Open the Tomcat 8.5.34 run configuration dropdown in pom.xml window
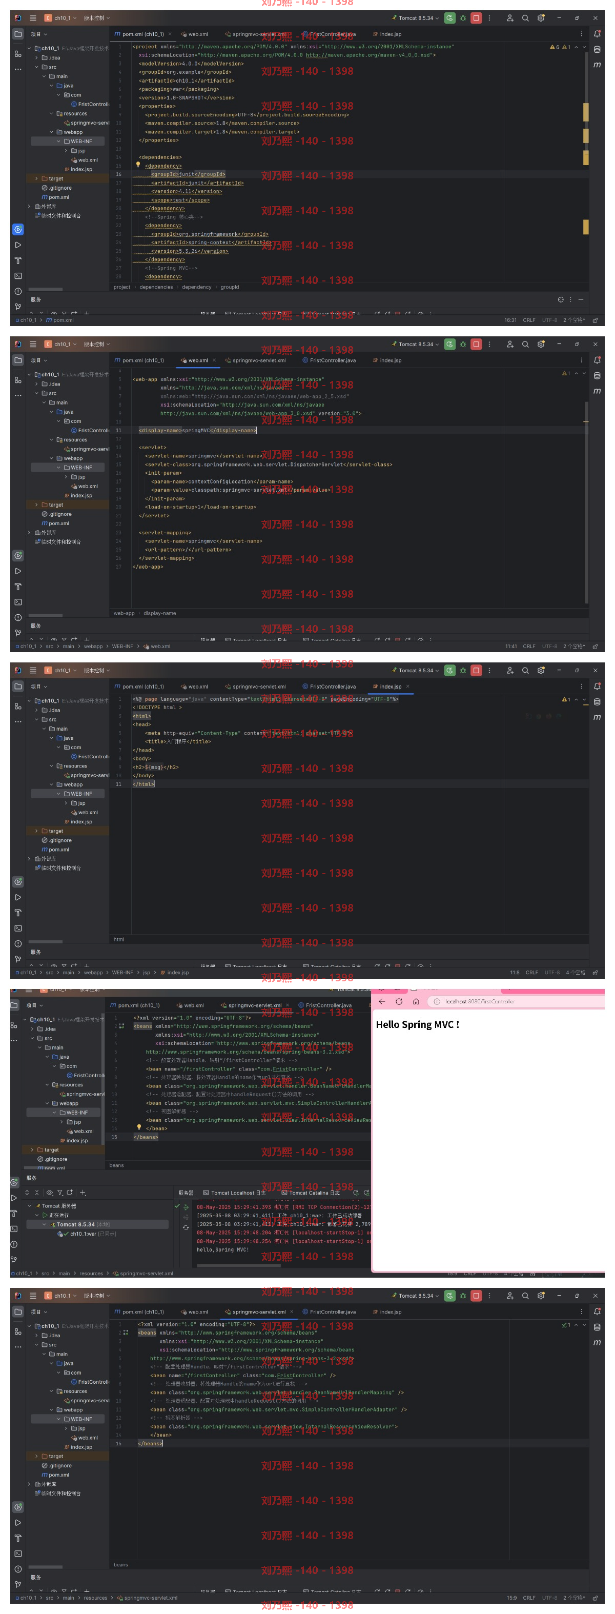Image resolution: width=615 pixels, height=1614 pixels. (415, 18)
